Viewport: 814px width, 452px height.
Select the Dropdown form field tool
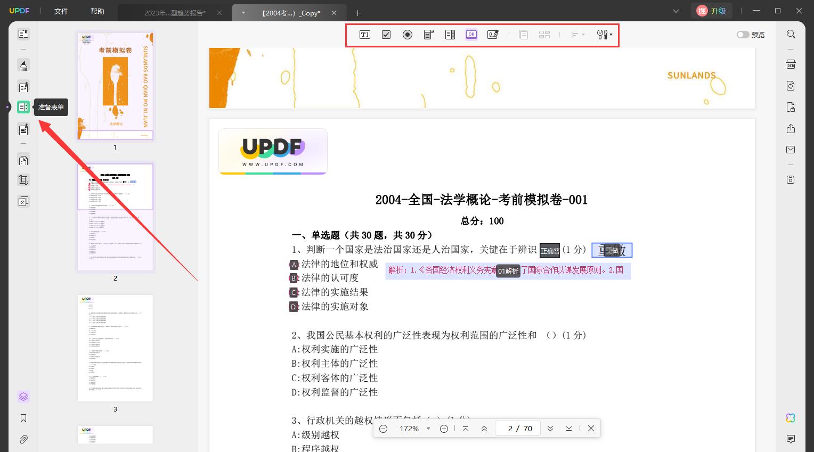429,35
